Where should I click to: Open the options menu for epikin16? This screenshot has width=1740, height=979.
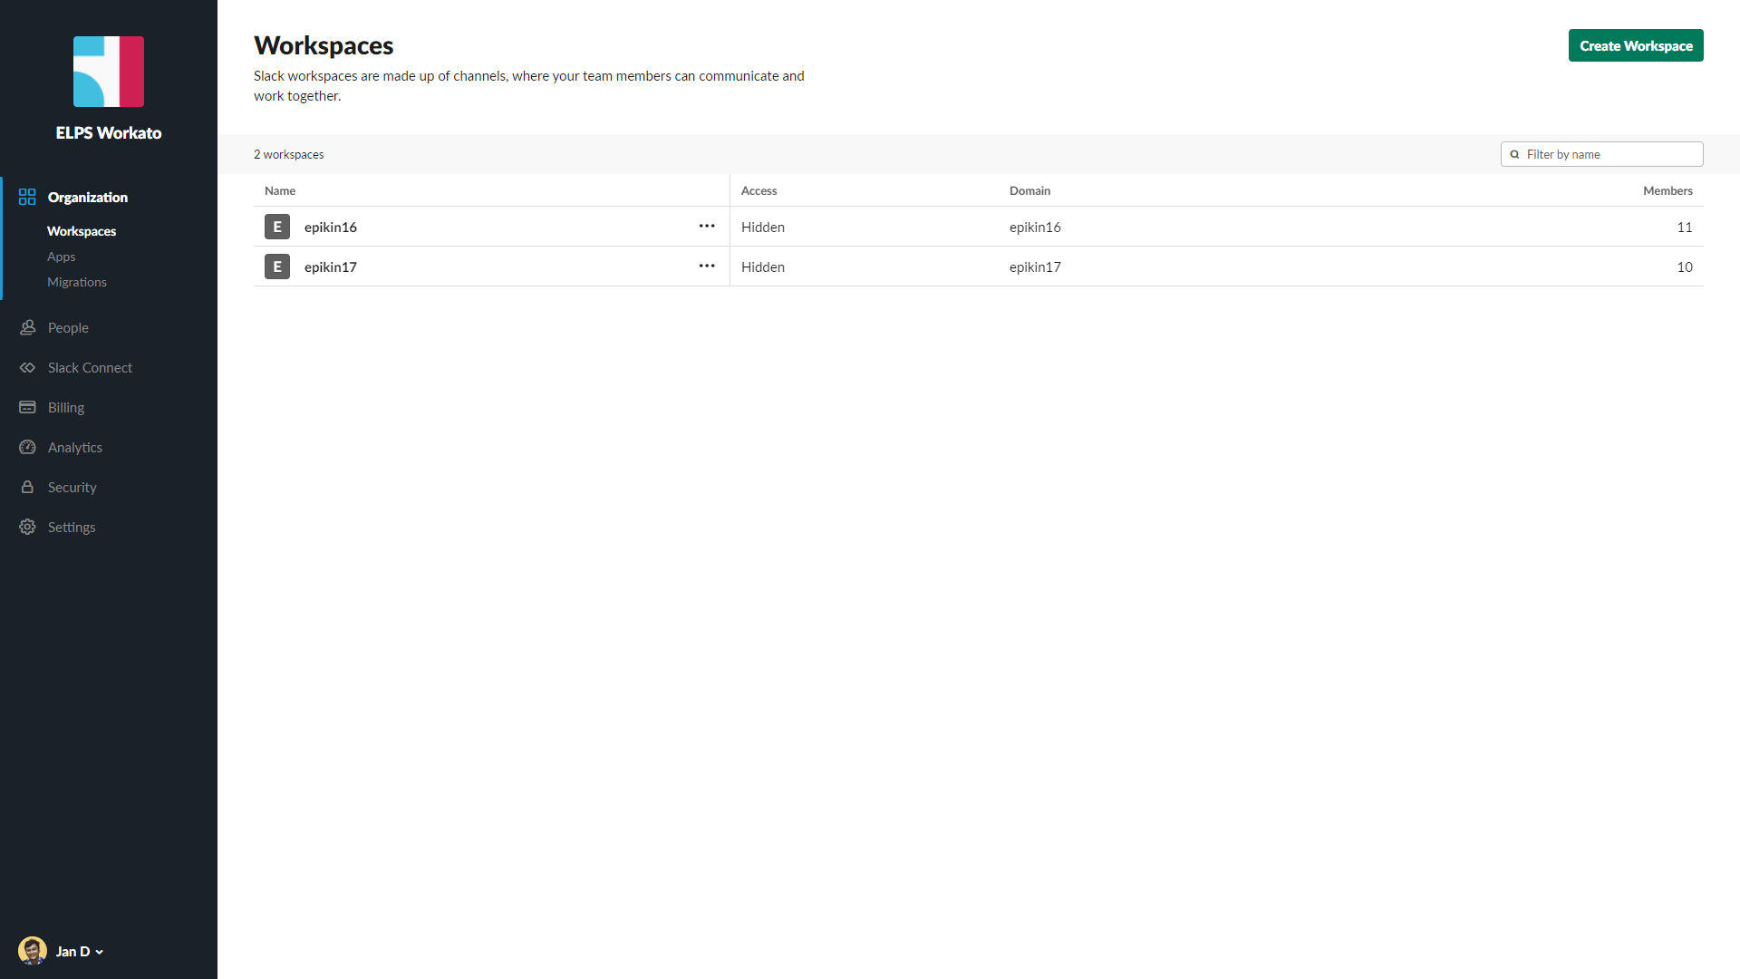(x=707, y=226)
